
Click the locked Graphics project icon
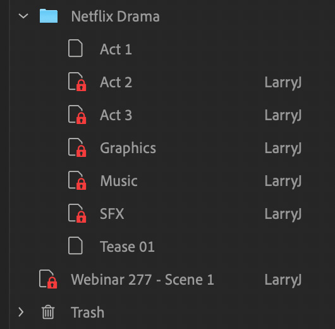pyautogui.click(x=77, y=147)
